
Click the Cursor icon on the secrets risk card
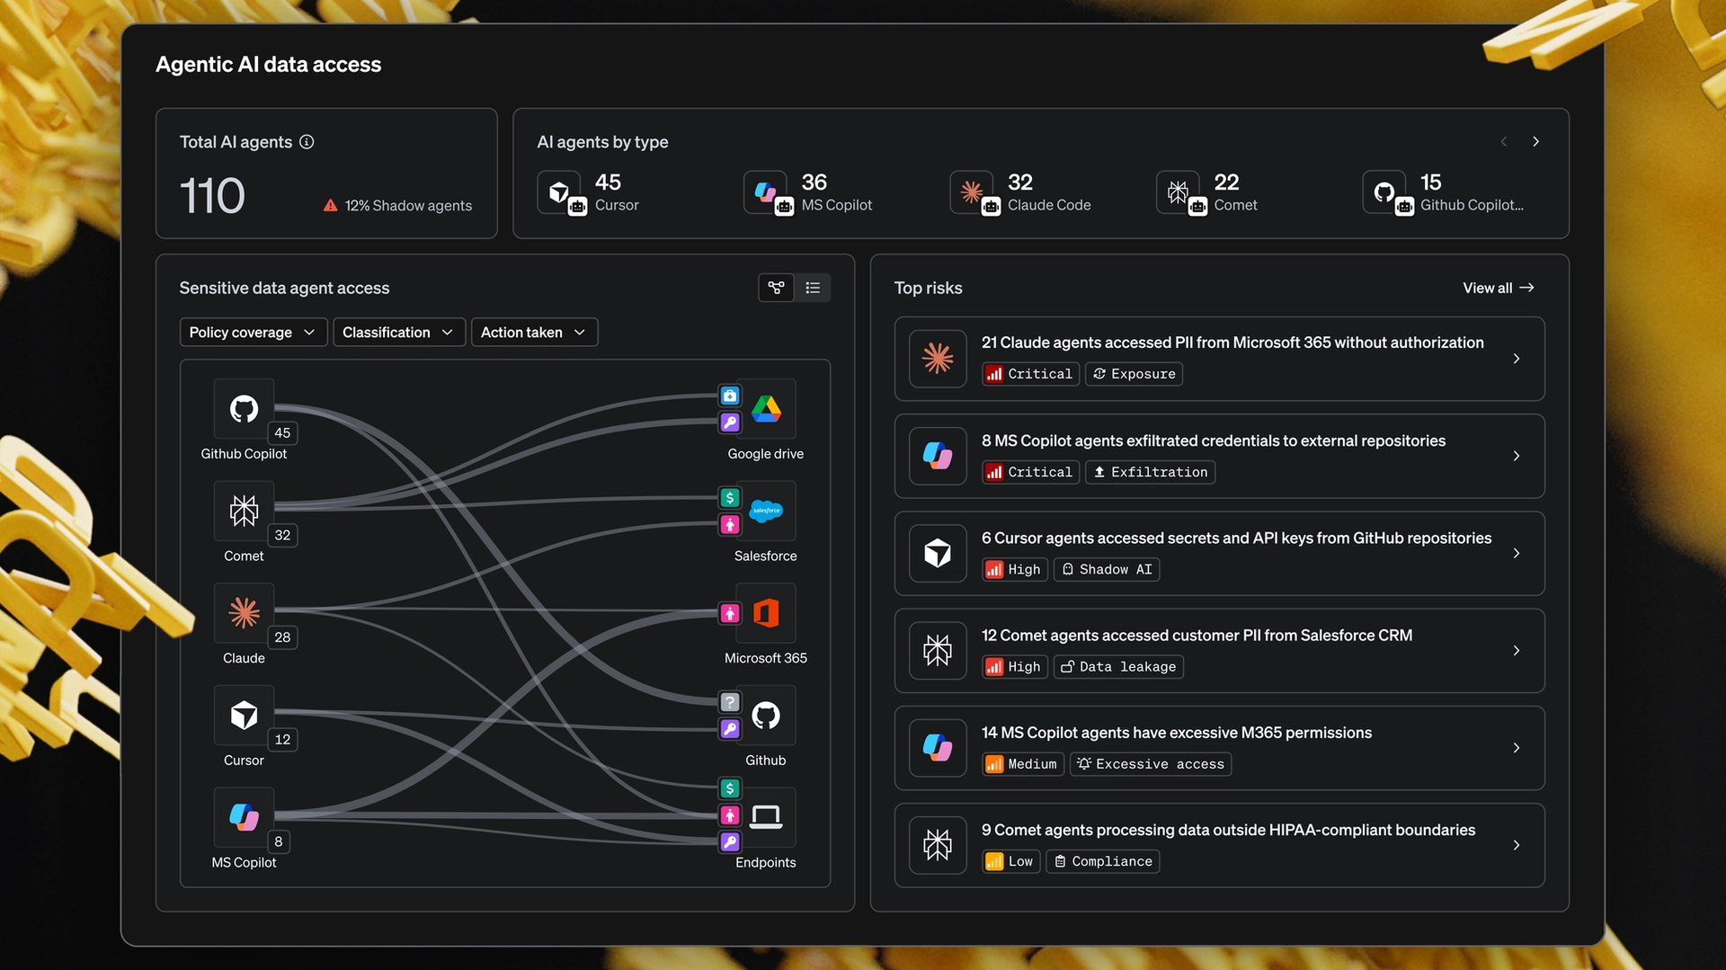[938, 554]
